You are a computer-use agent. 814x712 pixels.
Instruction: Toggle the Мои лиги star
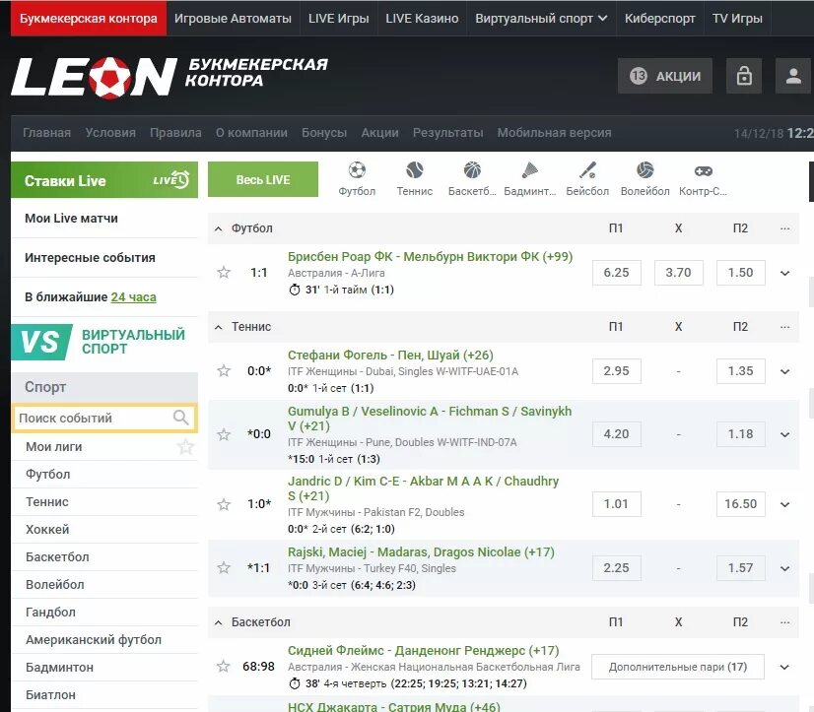coord(185,447)
